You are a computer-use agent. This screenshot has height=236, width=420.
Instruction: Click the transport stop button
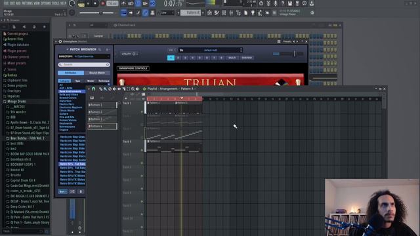point(95,4)
